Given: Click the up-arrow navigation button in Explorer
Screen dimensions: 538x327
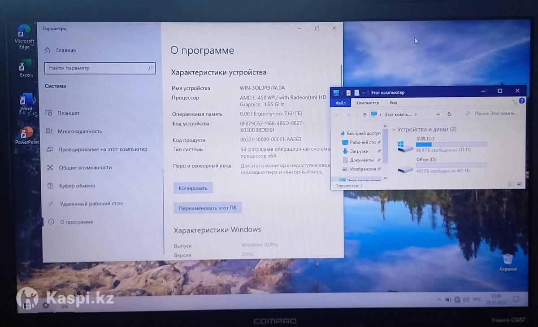Looking at the screenshot, I should click(x=364, y=114).
